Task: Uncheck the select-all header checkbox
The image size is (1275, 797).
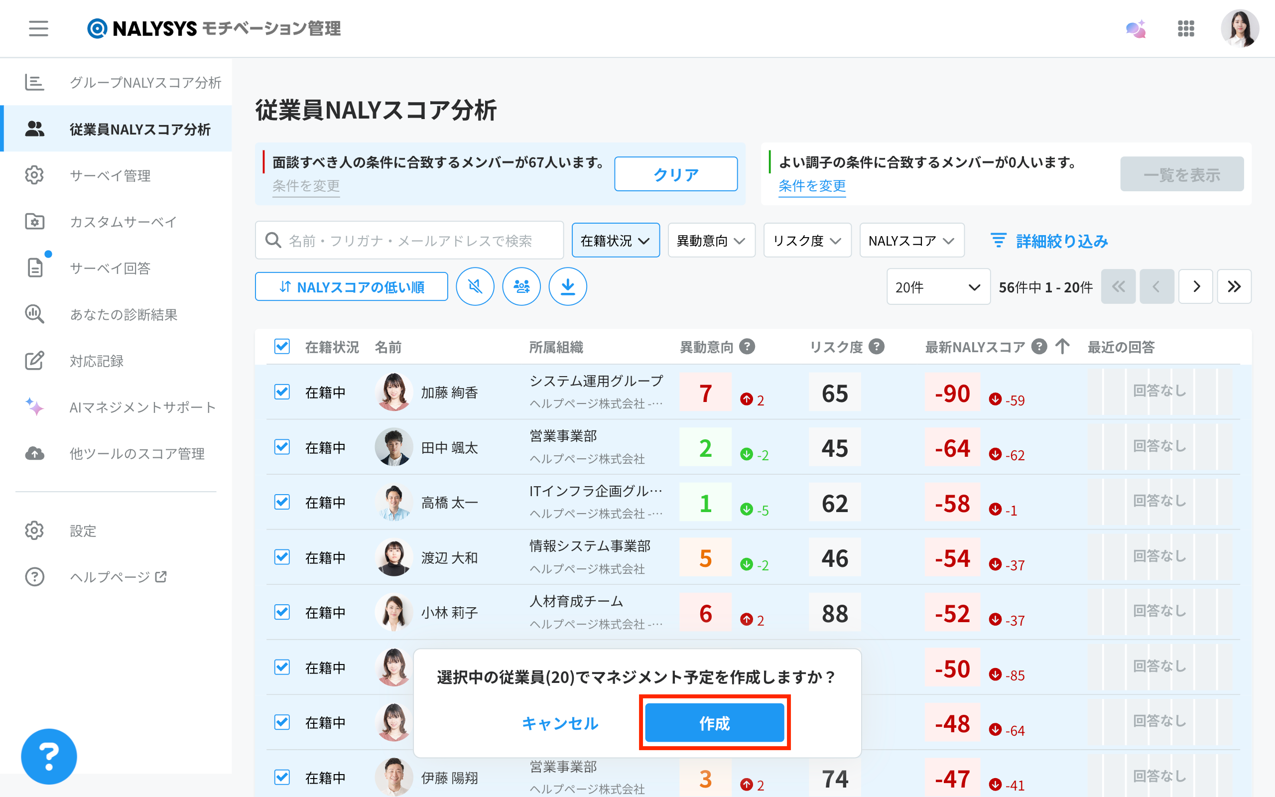Action: [x=282, y=347]
